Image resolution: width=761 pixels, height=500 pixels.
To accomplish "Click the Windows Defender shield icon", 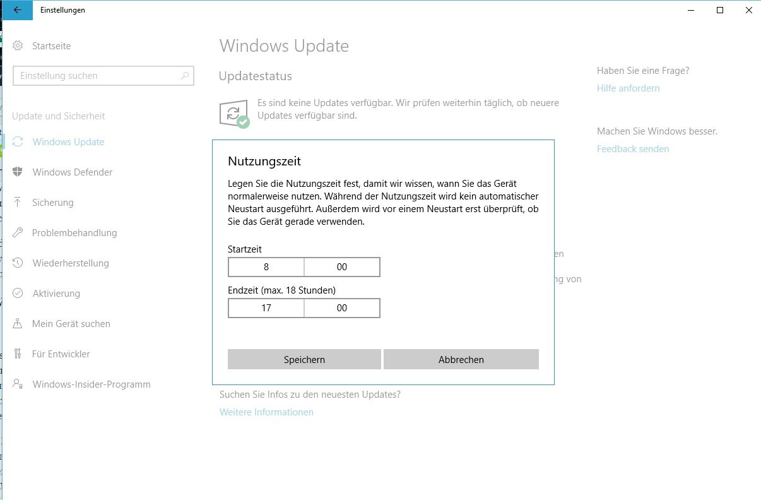I will click(x=18, y=172).
